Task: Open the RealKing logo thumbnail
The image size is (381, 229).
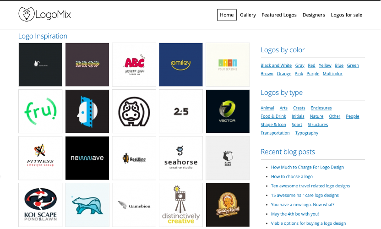Action: coord(134,158)
